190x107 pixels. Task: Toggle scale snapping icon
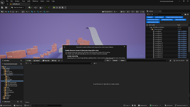[44, 12]
